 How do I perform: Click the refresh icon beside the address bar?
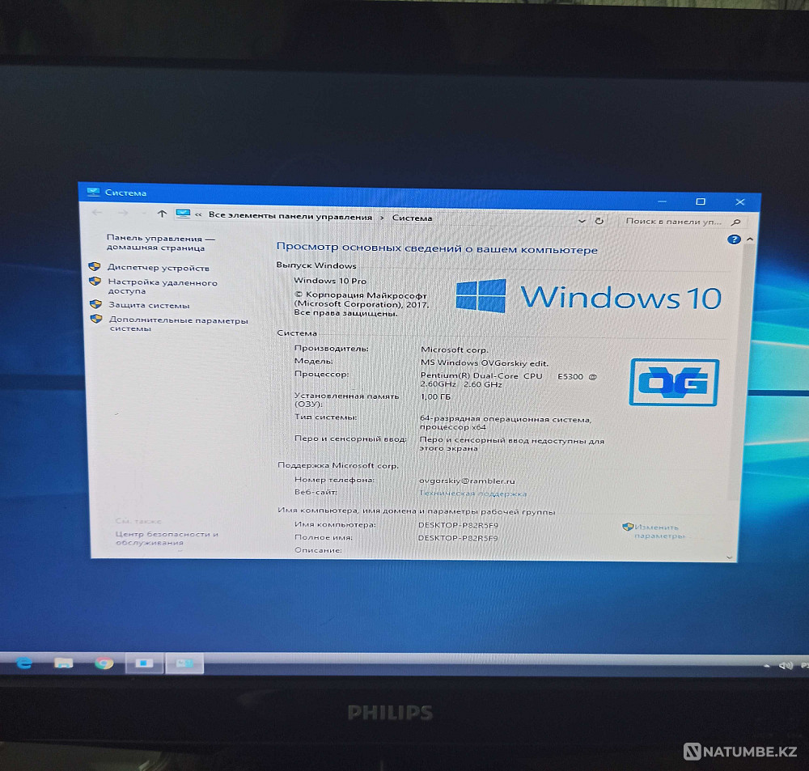pos(599,220)
